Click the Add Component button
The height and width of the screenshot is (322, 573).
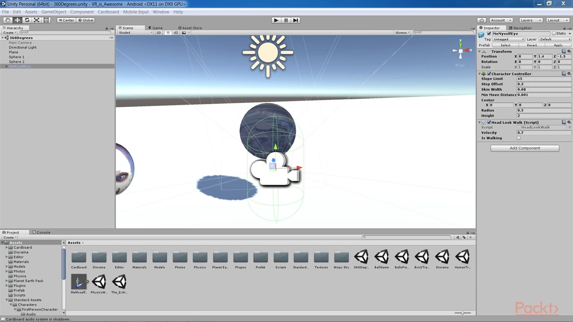tap(525, 148)
